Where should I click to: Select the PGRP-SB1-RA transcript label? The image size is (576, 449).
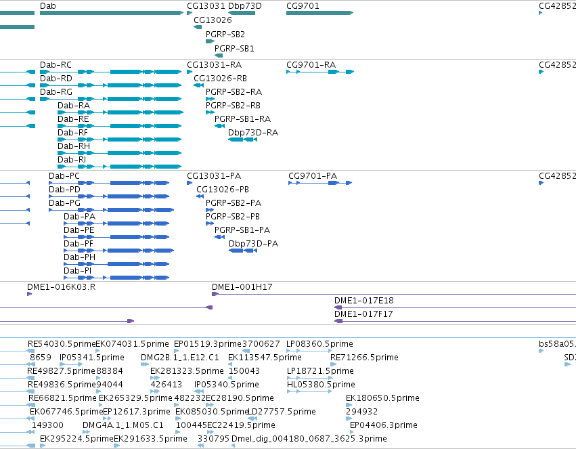pyautogui.click(x=242, y=119)
